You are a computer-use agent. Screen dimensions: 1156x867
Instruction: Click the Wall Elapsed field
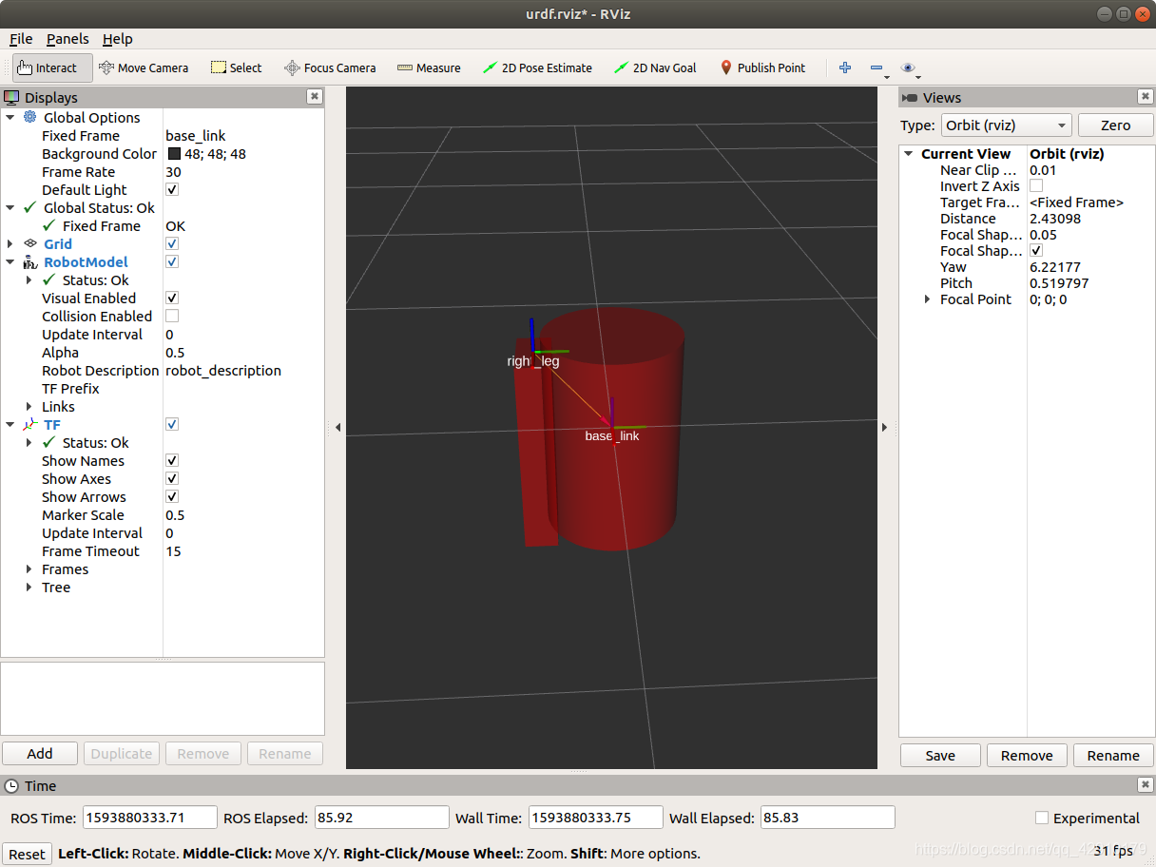tap(828, 818)
